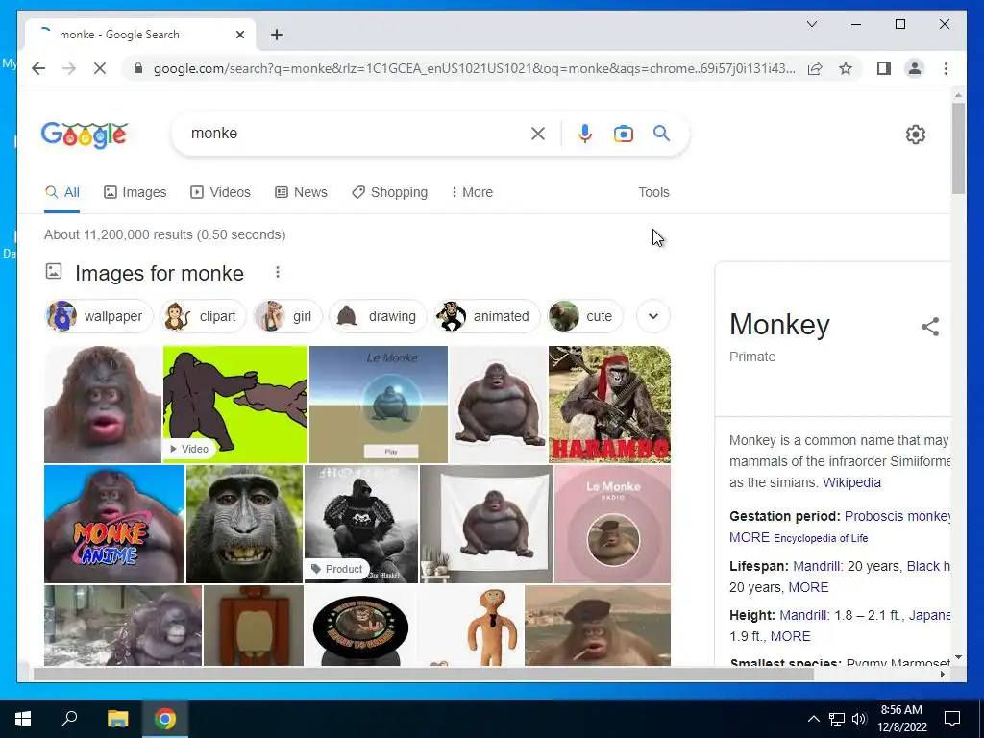Screen dimensions: 984x738
Task: Open File Explorer from the taskbar
Action: (x=117, y=719)
